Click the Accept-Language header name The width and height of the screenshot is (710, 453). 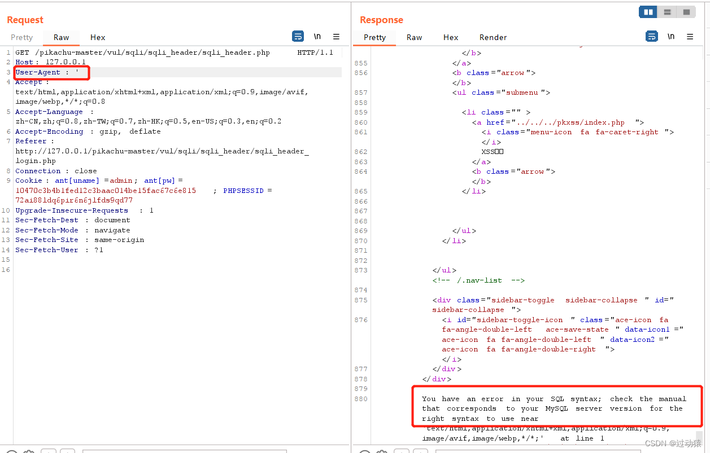point(49,112)
